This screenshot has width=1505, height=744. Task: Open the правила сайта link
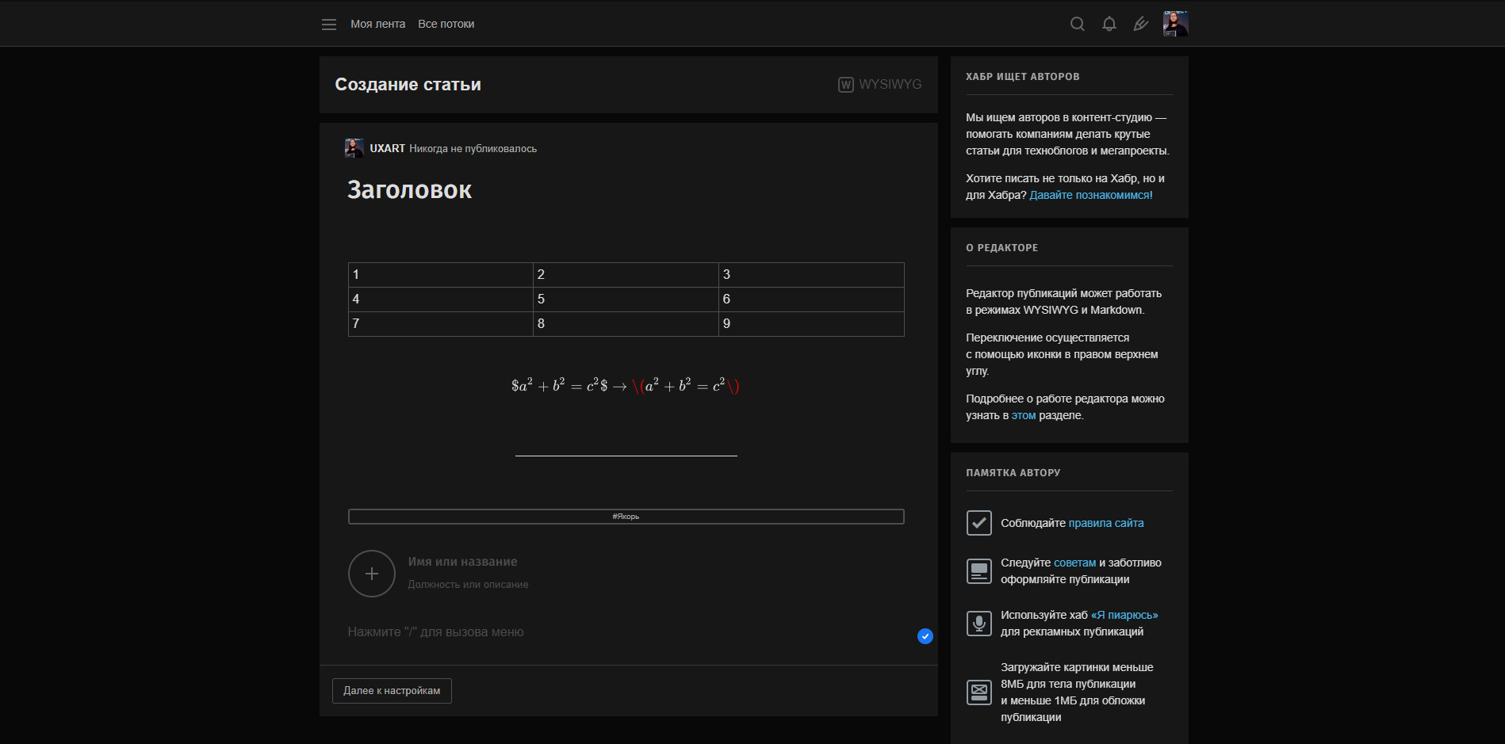(x=1105, y=523)
